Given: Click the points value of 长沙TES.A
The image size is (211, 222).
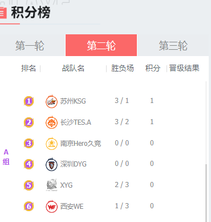Looking at the screenshot, I should point(152,122).
